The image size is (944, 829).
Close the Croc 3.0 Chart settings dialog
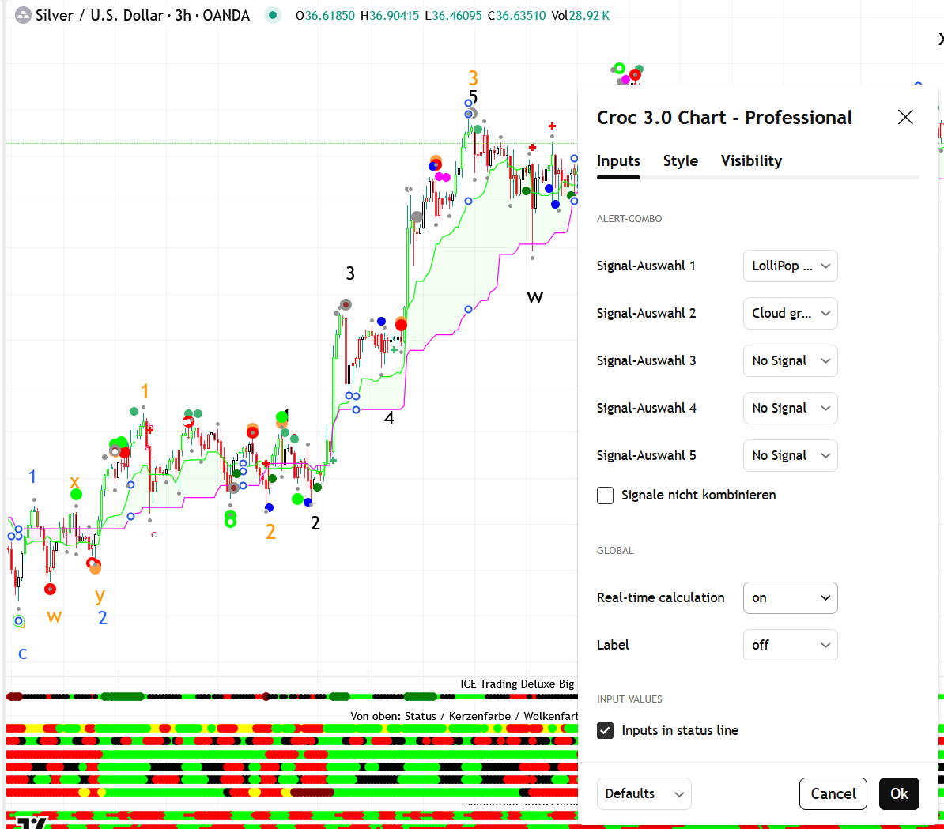click(905, 118)
